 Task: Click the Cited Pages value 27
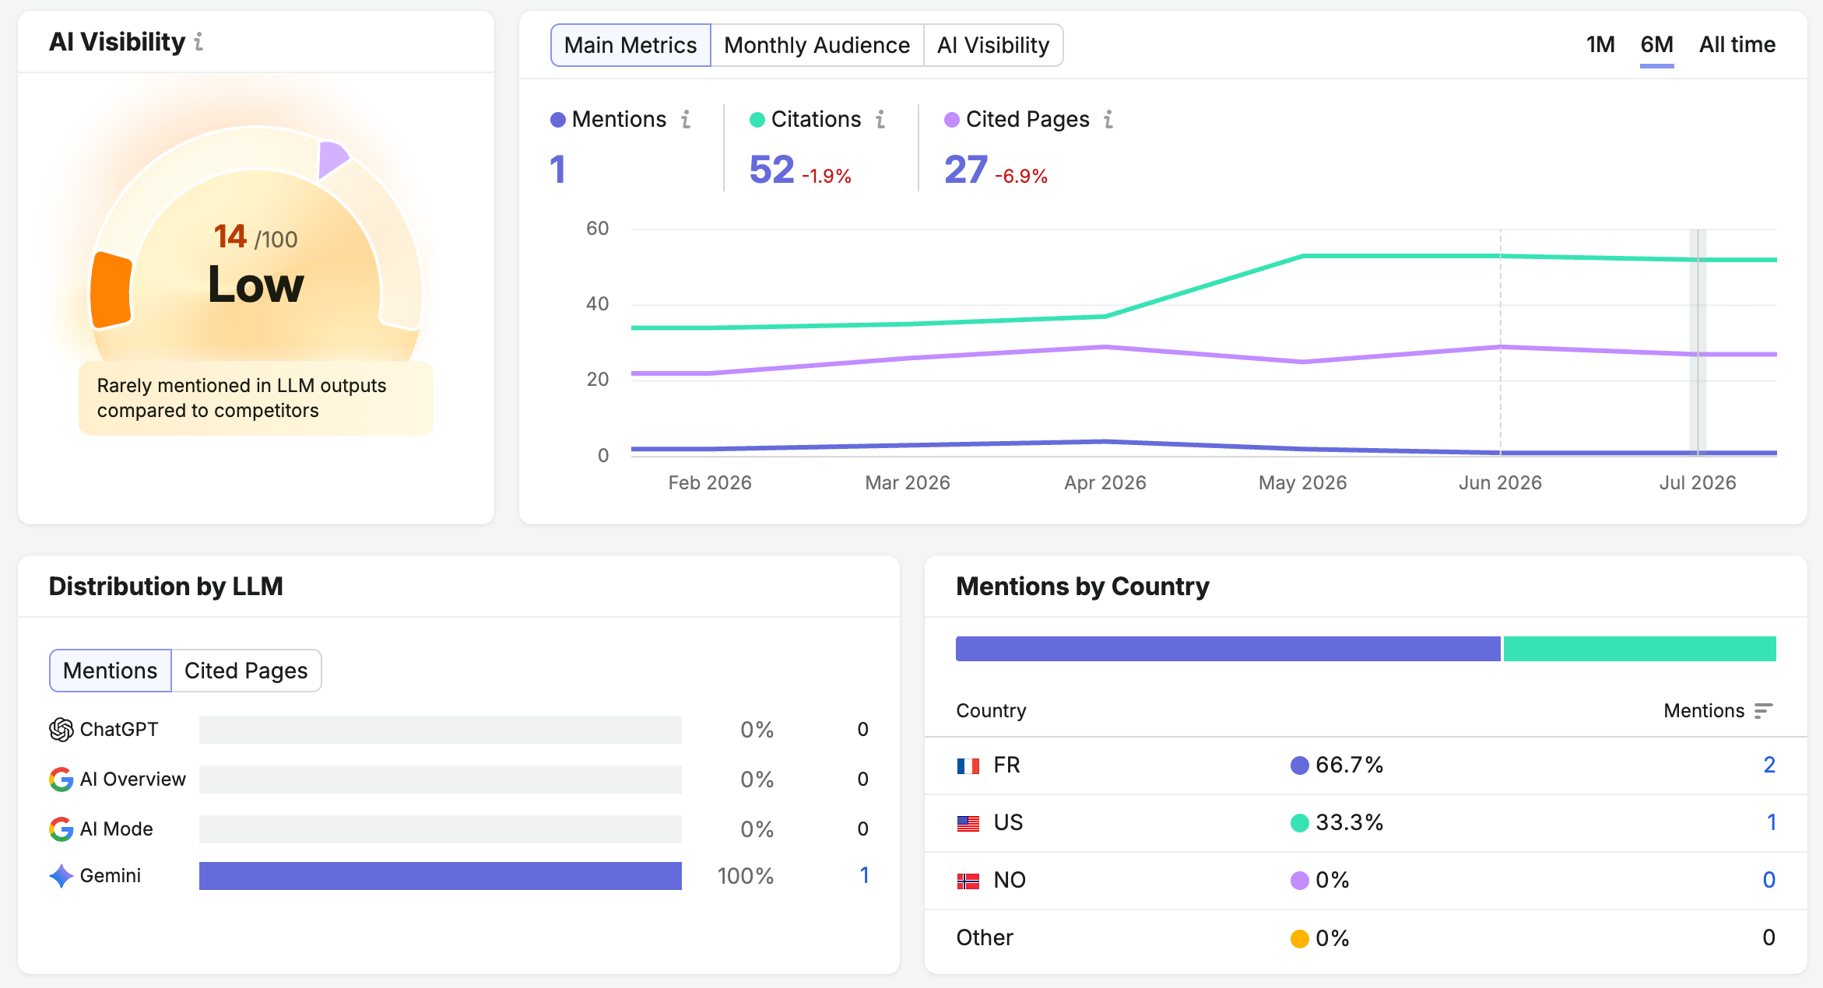[x=965, y=170]
